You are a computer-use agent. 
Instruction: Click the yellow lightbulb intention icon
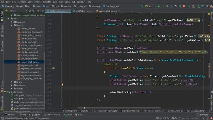click(62, 84)
